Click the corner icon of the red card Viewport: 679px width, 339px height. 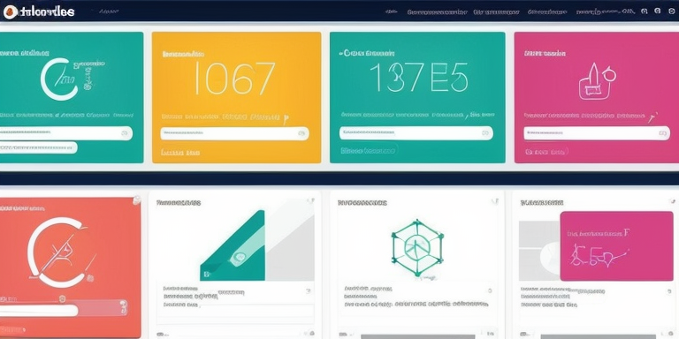tap(136, 200)
